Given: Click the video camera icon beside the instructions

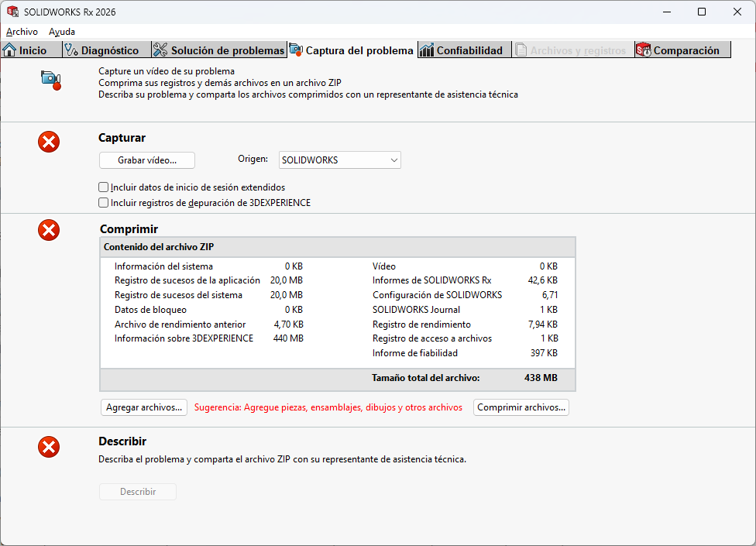Looking at the screenshot, I should pos(51,80).
